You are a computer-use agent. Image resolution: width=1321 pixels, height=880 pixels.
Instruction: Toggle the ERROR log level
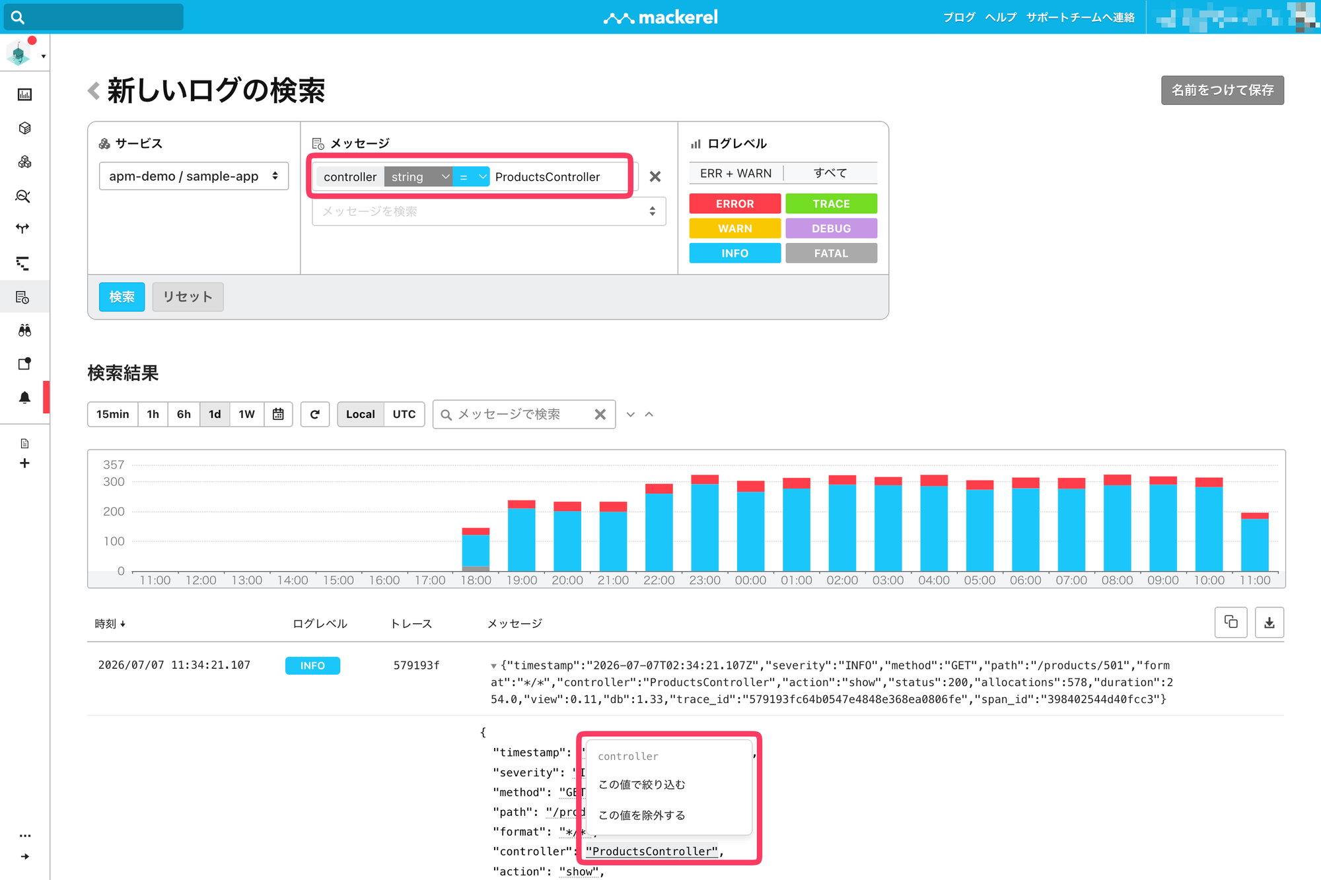pos(735,204)
